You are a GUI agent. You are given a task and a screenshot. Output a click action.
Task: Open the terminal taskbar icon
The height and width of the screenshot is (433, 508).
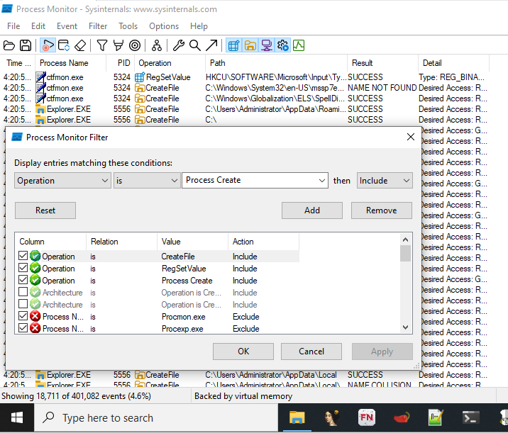[x=470, y=418]
